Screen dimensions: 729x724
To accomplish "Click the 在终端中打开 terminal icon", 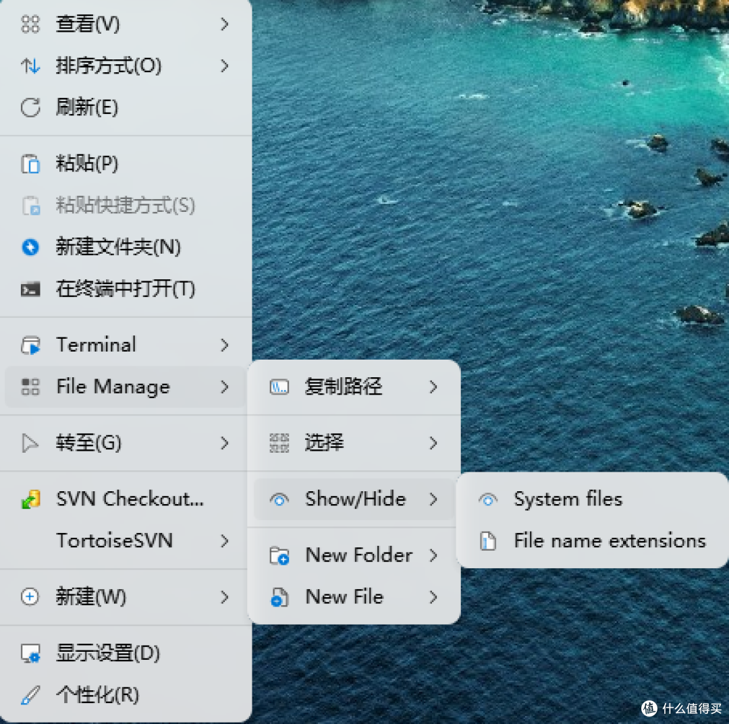I will 30,289.
